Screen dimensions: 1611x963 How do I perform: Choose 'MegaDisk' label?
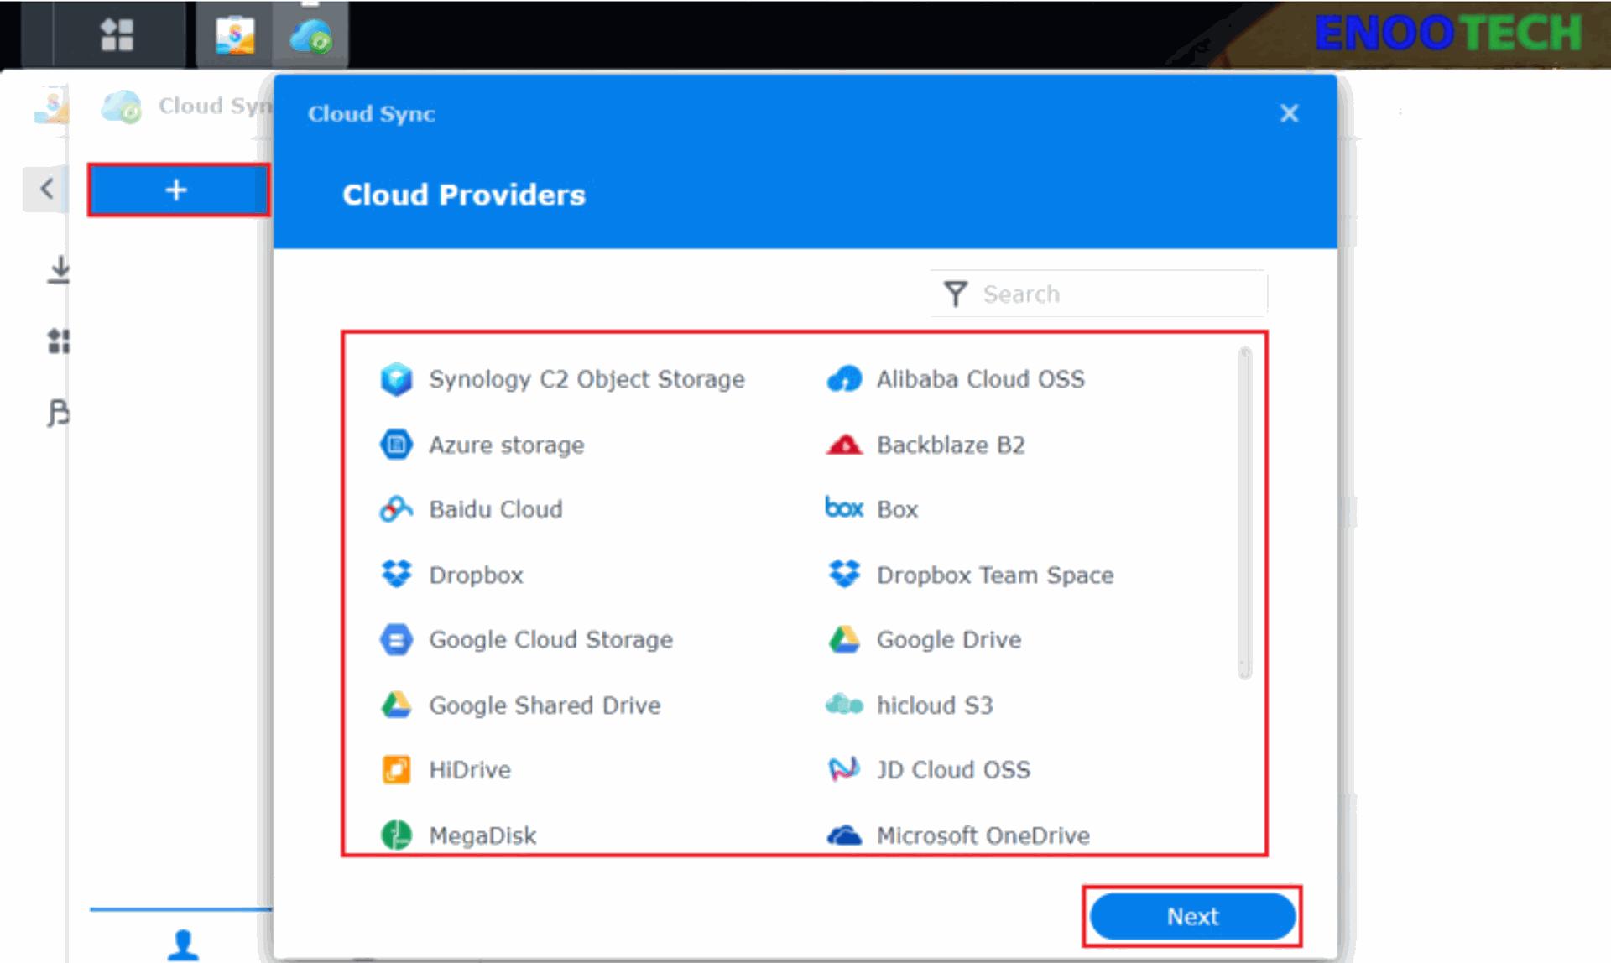tap(482, 836)
